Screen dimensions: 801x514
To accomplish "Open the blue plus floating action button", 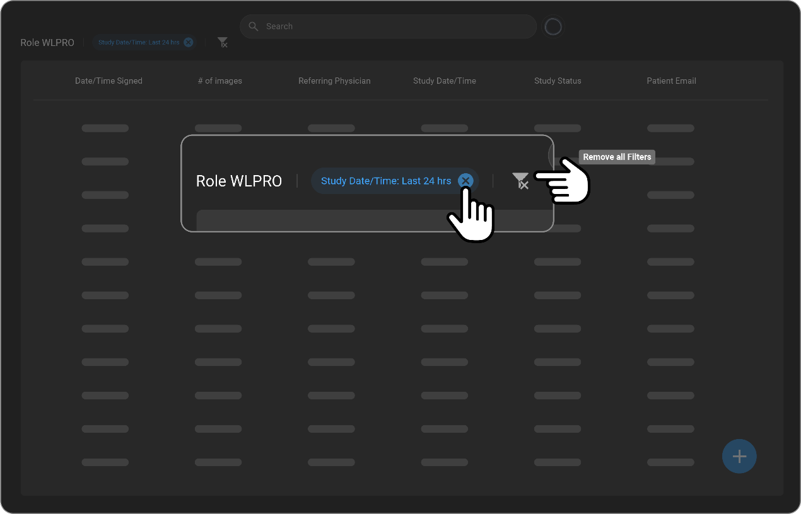I will (739, 456).
